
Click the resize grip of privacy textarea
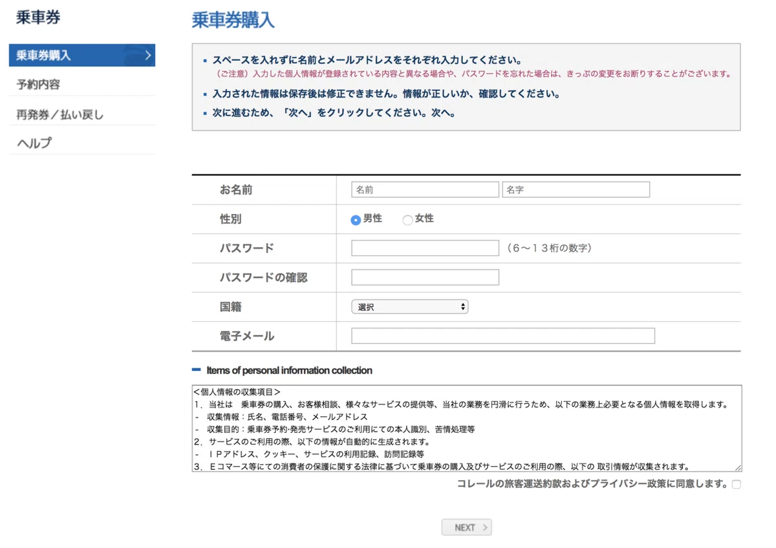(x=738, y=468)
